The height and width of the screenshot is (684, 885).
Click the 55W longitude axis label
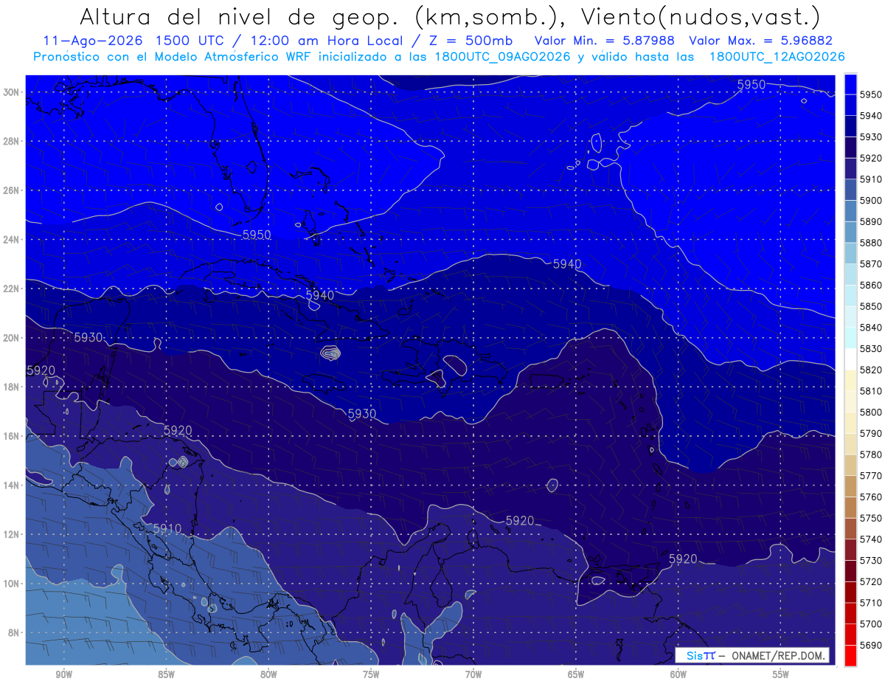[781, 674]
